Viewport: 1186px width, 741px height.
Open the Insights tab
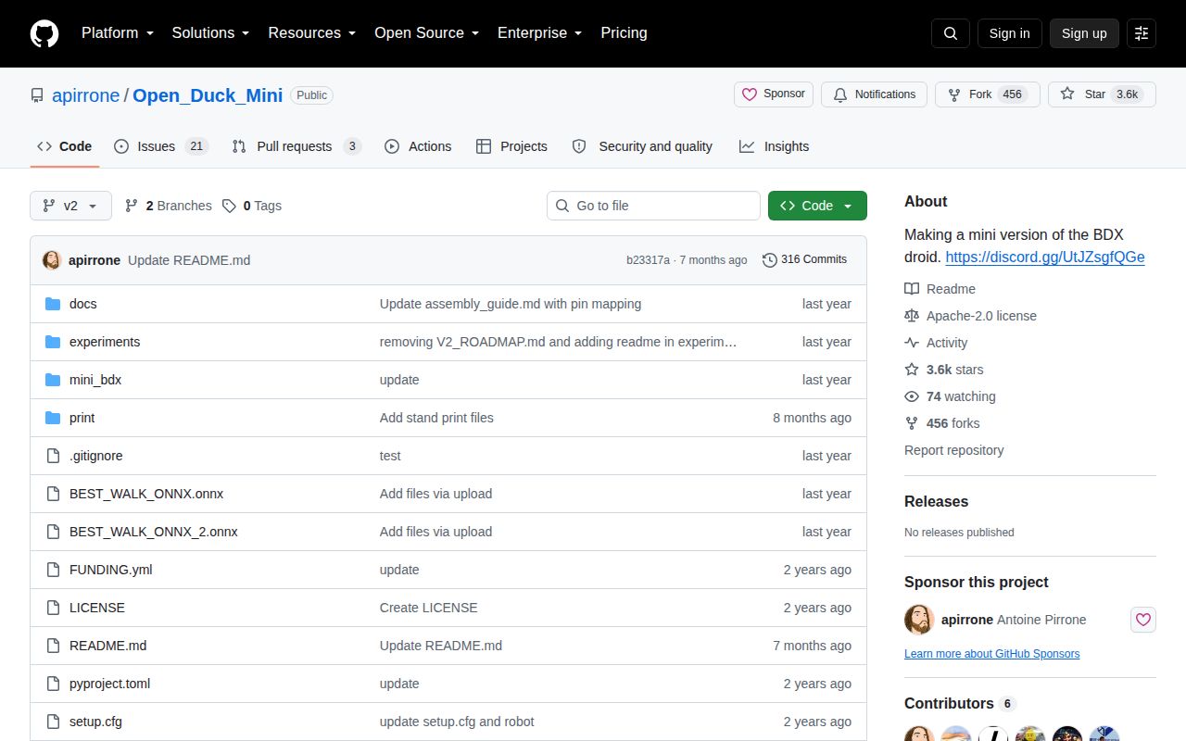point(774,146)
